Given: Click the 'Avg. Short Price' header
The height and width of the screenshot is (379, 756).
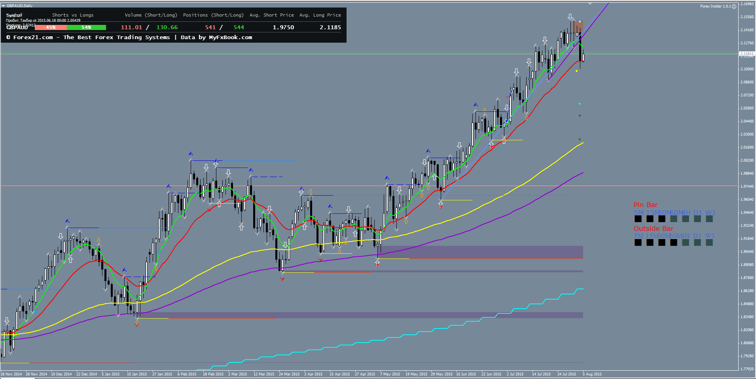Looking at the screenshot, I should tap(272, 15).
